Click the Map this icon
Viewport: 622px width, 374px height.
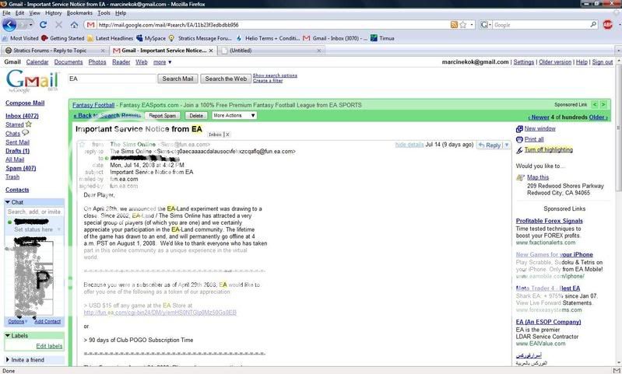(x=520, y=177)
